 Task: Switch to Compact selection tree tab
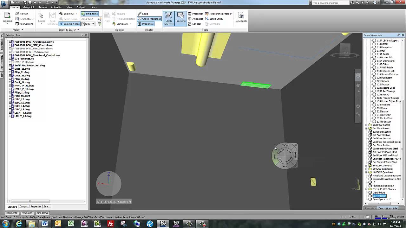pos(24,206)
